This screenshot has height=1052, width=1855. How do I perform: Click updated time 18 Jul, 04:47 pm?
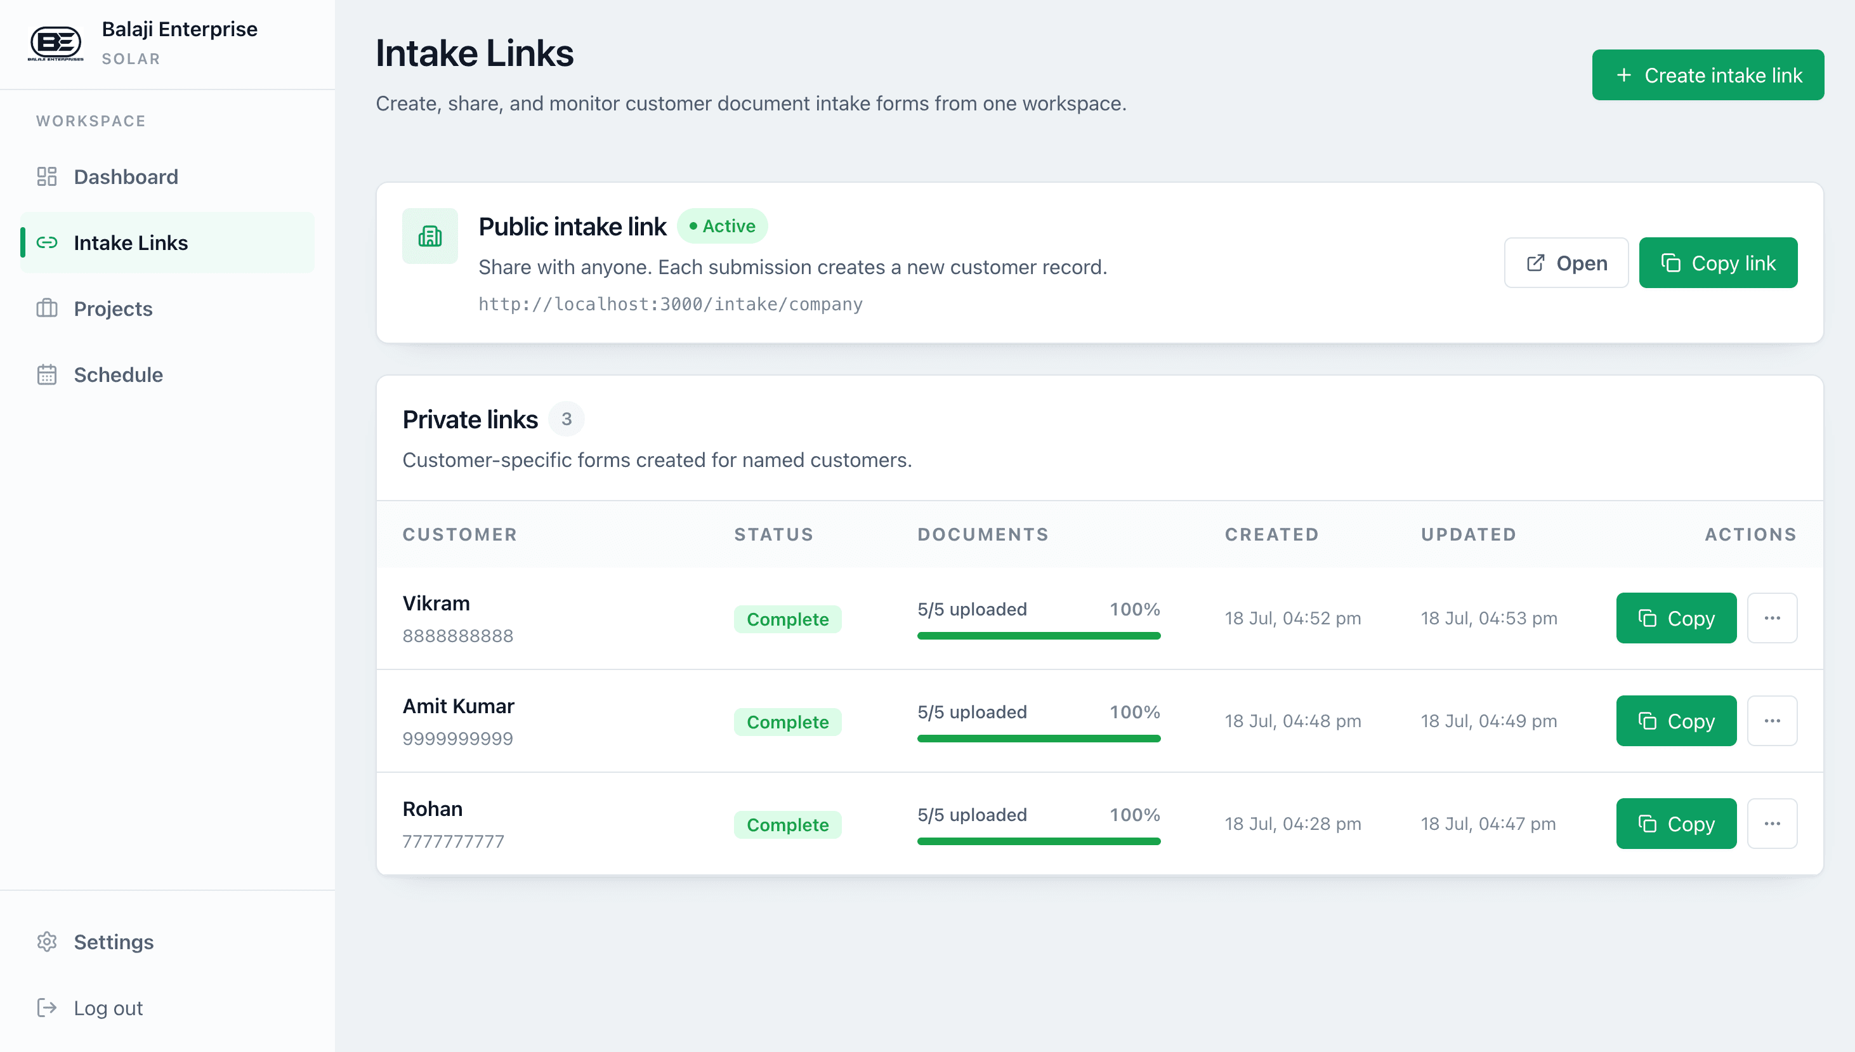[1488, 824]
